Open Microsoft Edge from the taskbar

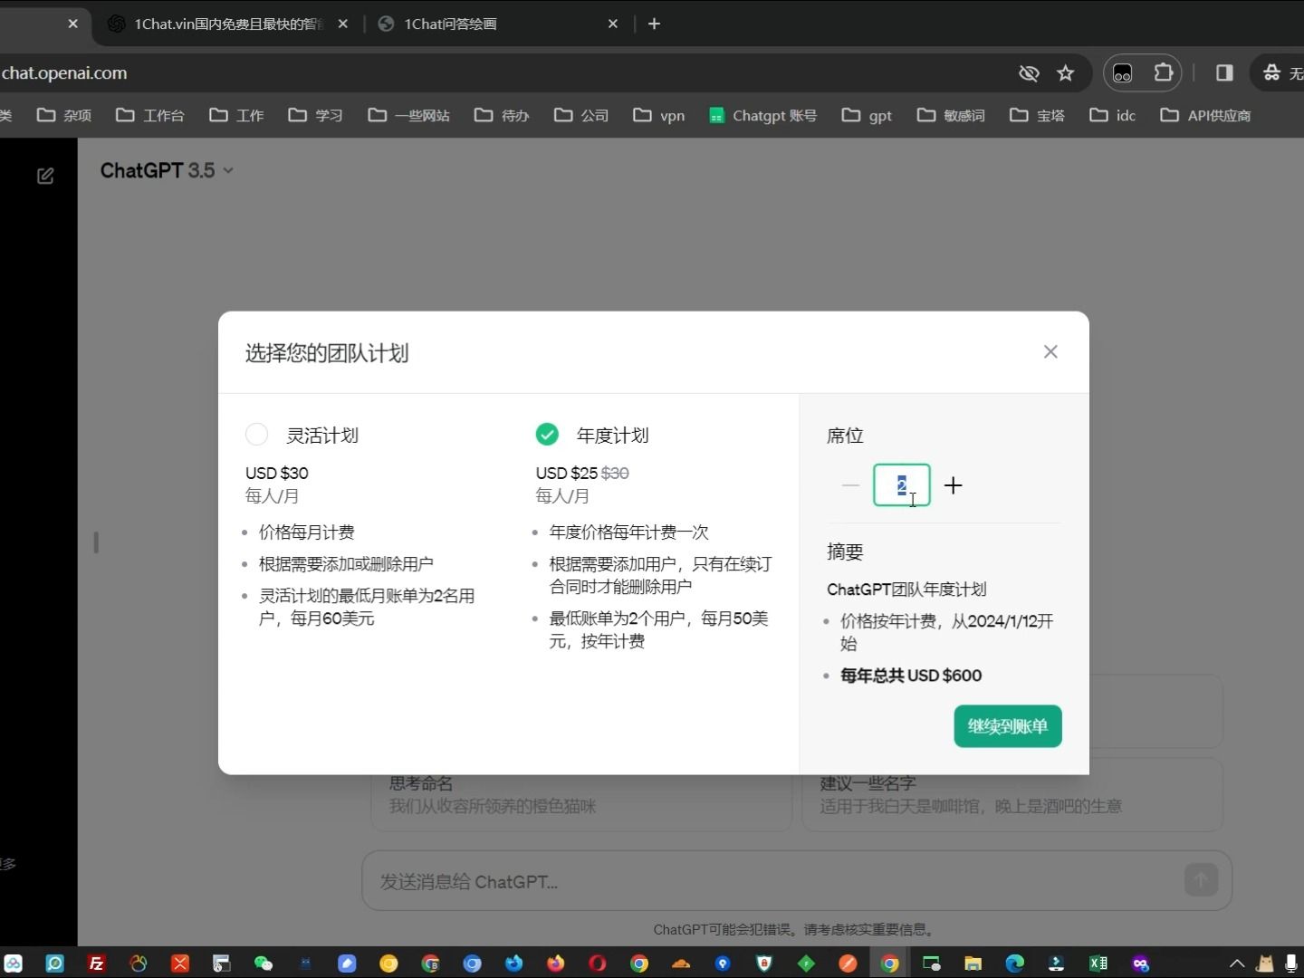click(x=1014, y=964)
